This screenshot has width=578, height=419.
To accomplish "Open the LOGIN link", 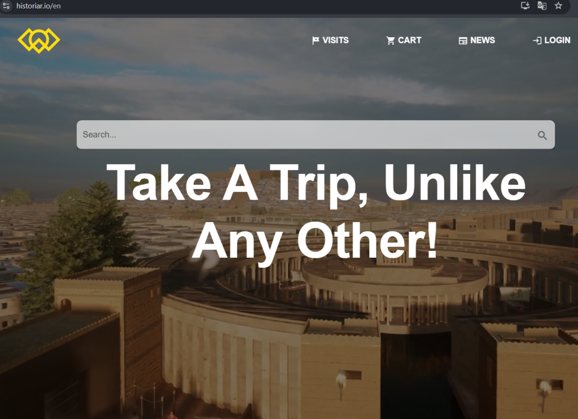I will 551,40.
